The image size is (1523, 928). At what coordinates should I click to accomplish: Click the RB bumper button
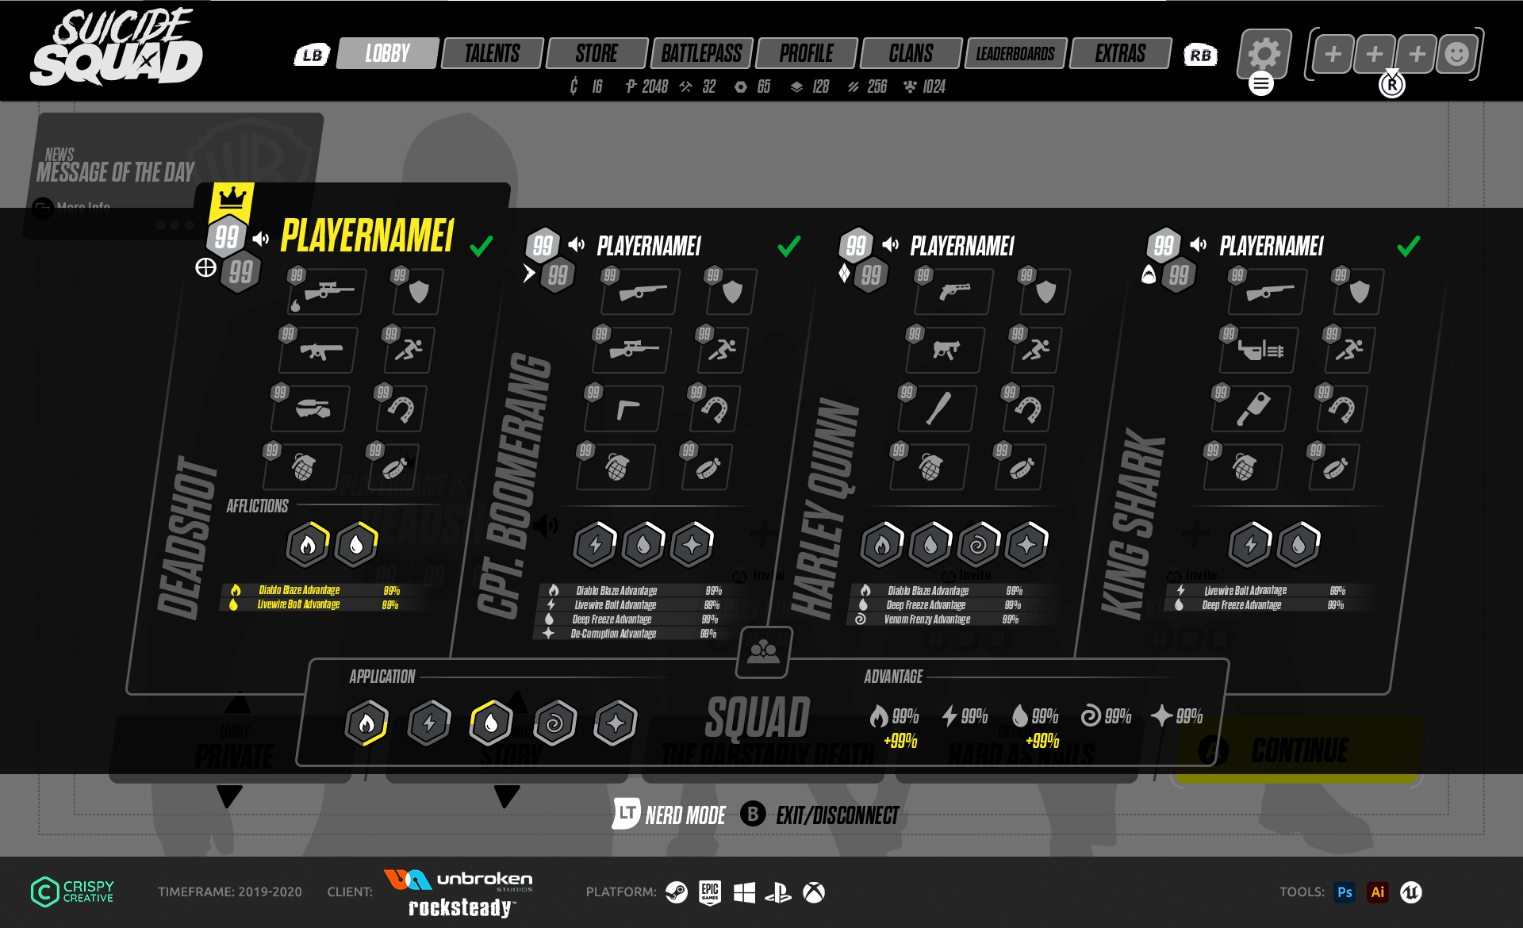coord(1200,55)
